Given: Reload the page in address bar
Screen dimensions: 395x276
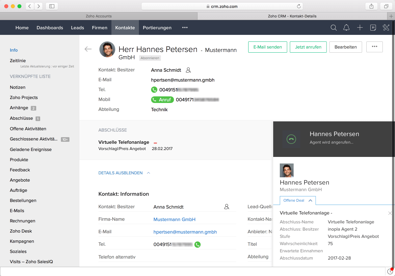Looking at the screenshot, I should (x=299, y=6).
